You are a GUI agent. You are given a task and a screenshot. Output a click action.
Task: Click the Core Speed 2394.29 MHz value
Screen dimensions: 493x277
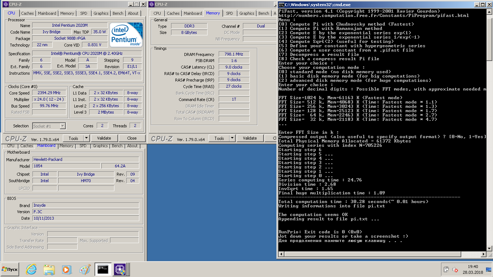click(49, 93)
